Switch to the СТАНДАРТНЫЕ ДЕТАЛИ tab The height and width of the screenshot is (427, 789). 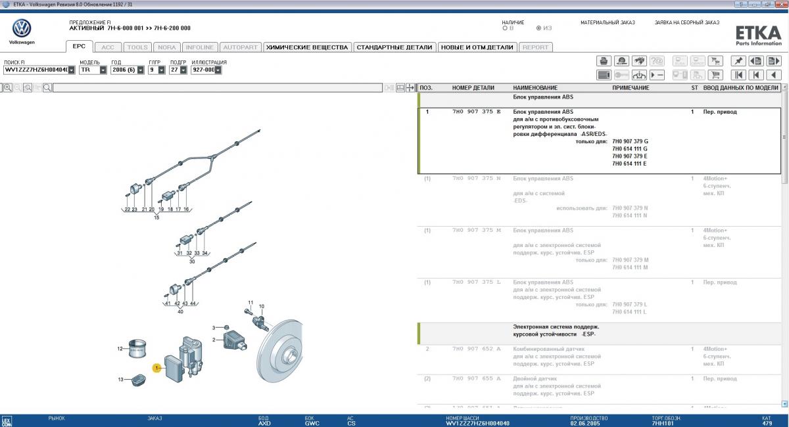[x=394, y=47]
